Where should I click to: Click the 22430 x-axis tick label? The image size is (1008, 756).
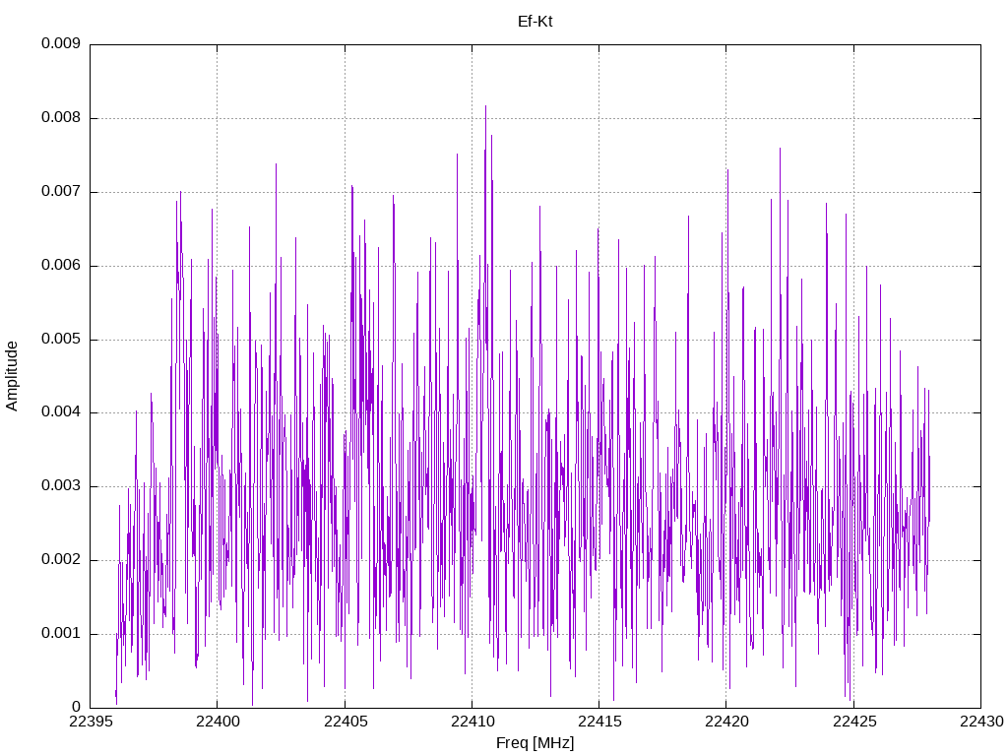(x=981, y=722)
